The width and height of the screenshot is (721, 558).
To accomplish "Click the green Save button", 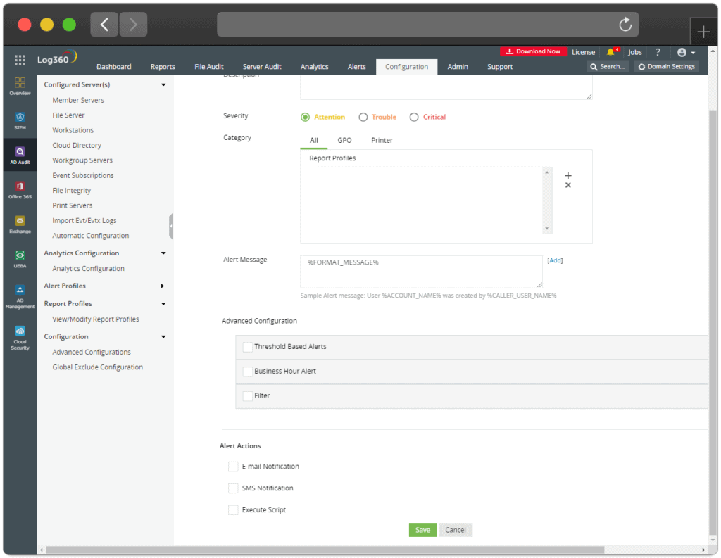I will [422, 530].
